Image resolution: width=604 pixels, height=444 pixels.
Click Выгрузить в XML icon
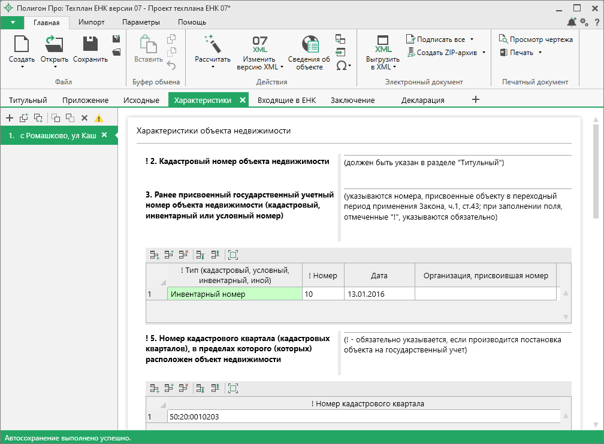pyautogui.click(x=383, y=44)
